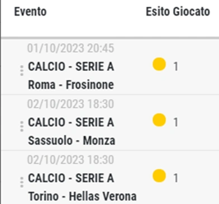Select the Roma - Frosinone match name
The image size is (219, 204).
click(71, 85)
